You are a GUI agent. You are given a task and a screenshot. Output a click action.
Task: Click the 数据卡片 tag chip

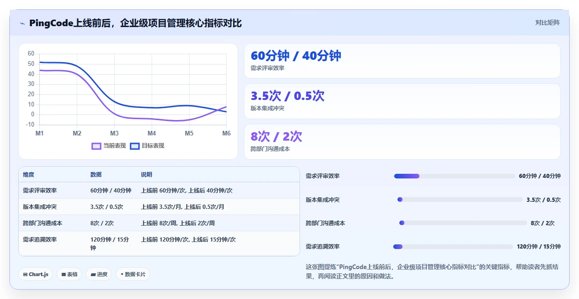pos(133,274)
